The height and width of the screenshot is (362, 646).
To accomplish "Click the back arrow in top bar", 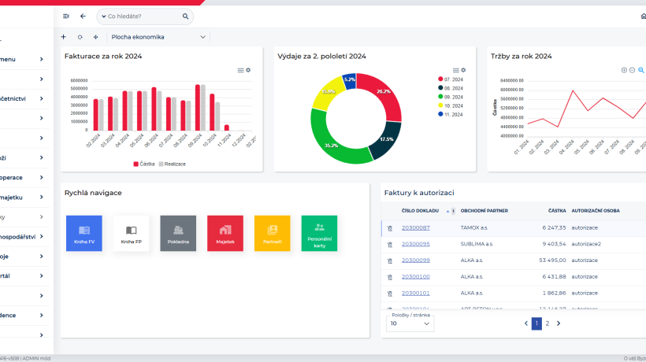I will pos(84,16).
